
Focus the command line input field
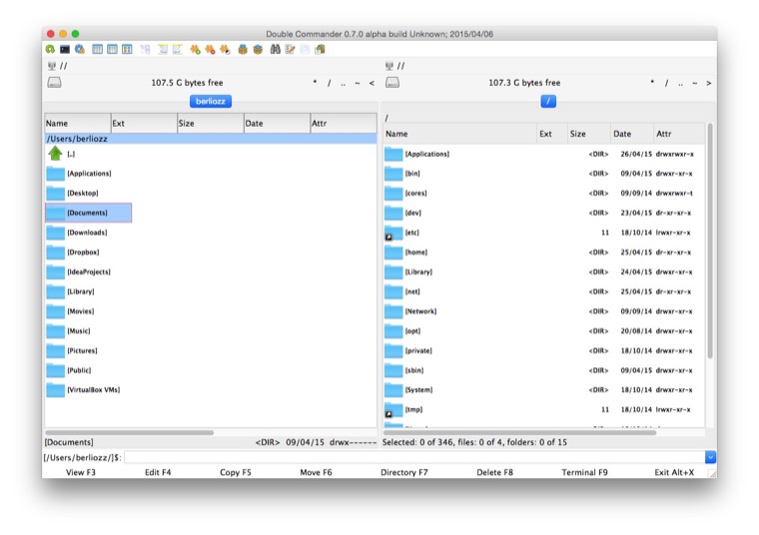(x=414, y=457)
